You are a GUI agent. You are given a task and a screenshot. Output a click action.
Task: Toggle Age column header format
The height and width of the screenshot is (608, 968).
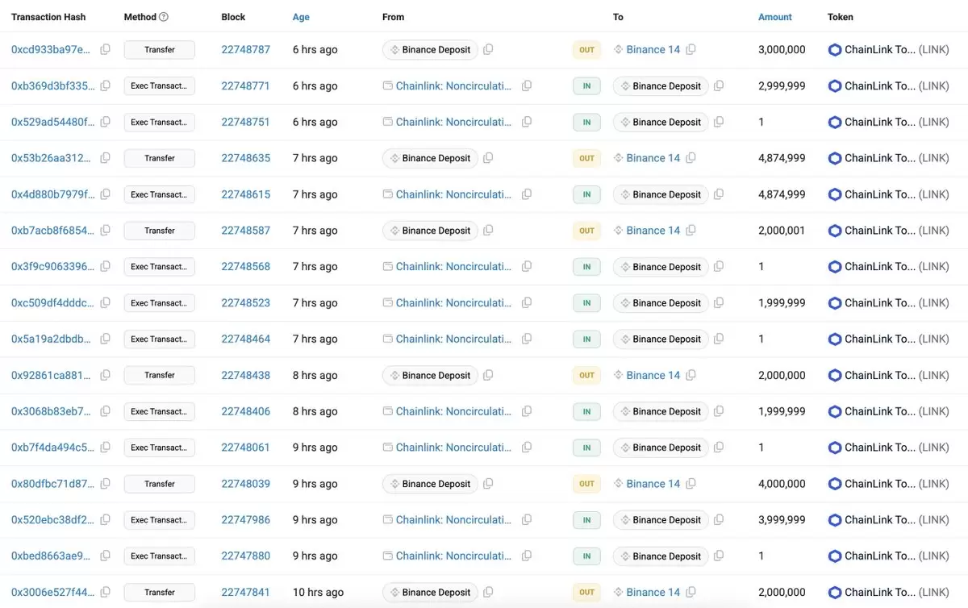click(x=301, y=17)
